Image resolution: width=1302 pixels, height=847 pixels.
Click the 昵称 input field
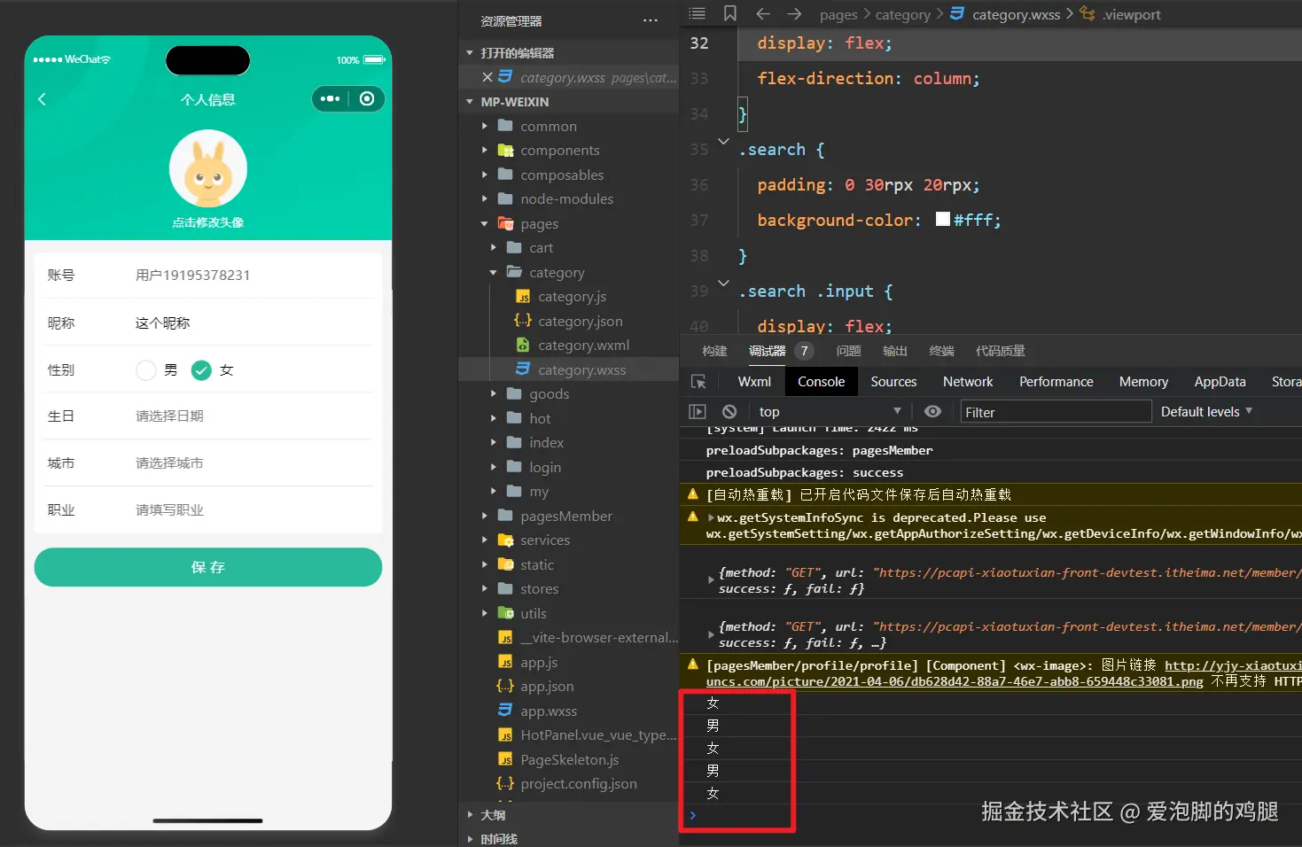[x=253, y=323]
